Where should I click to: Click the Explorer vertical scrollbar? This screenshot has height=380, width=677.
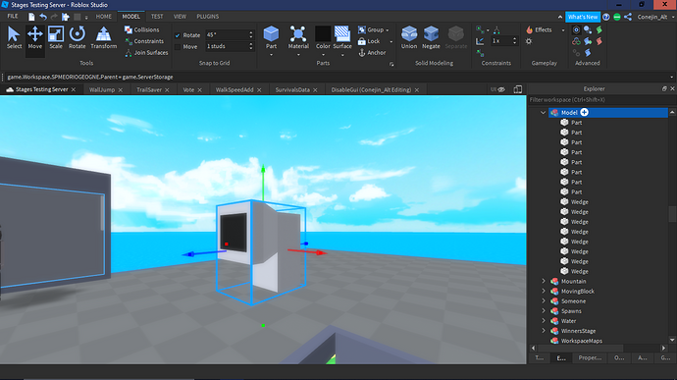(672, 214)
